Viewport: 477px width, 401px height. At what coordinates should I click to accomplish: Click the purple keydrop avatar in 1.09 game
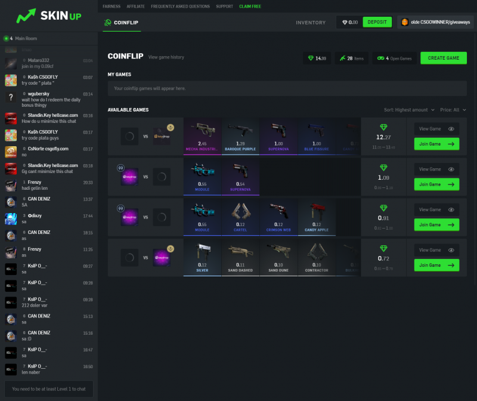click(129, 177)
